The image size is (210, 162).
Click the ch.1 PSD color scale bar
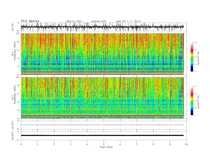click(192, 57)
